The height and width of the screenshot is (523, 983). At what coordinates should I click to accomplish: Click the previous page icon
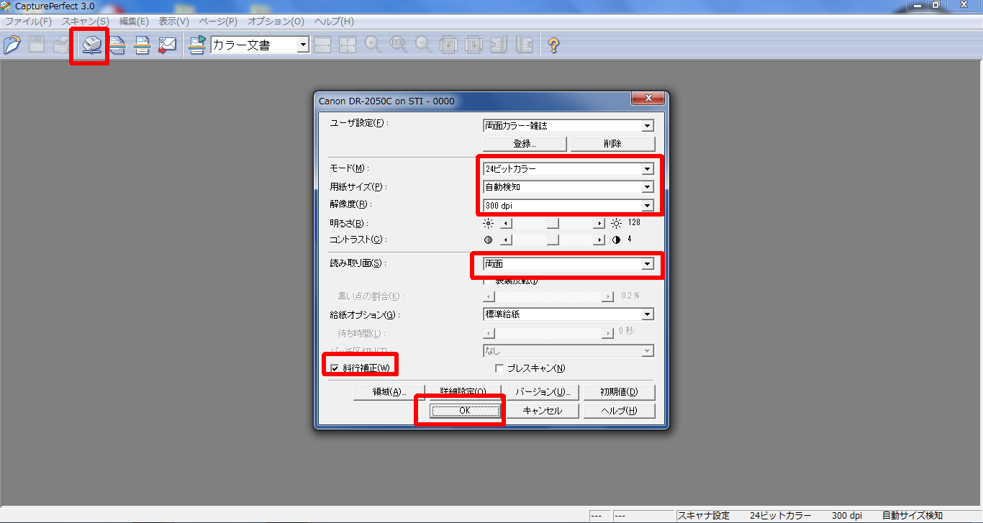[499, 45]
